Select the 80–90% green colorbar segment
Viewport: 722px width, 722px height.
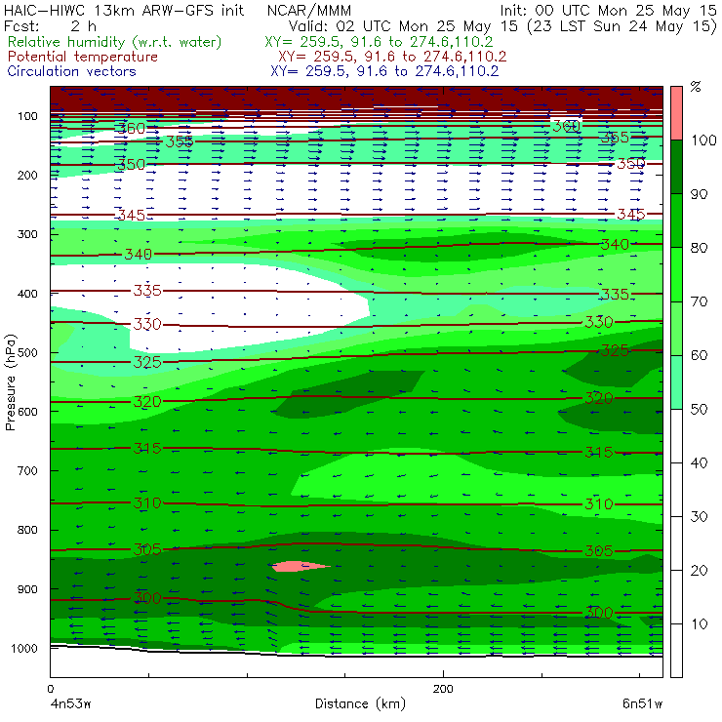(x=676, y=221)
